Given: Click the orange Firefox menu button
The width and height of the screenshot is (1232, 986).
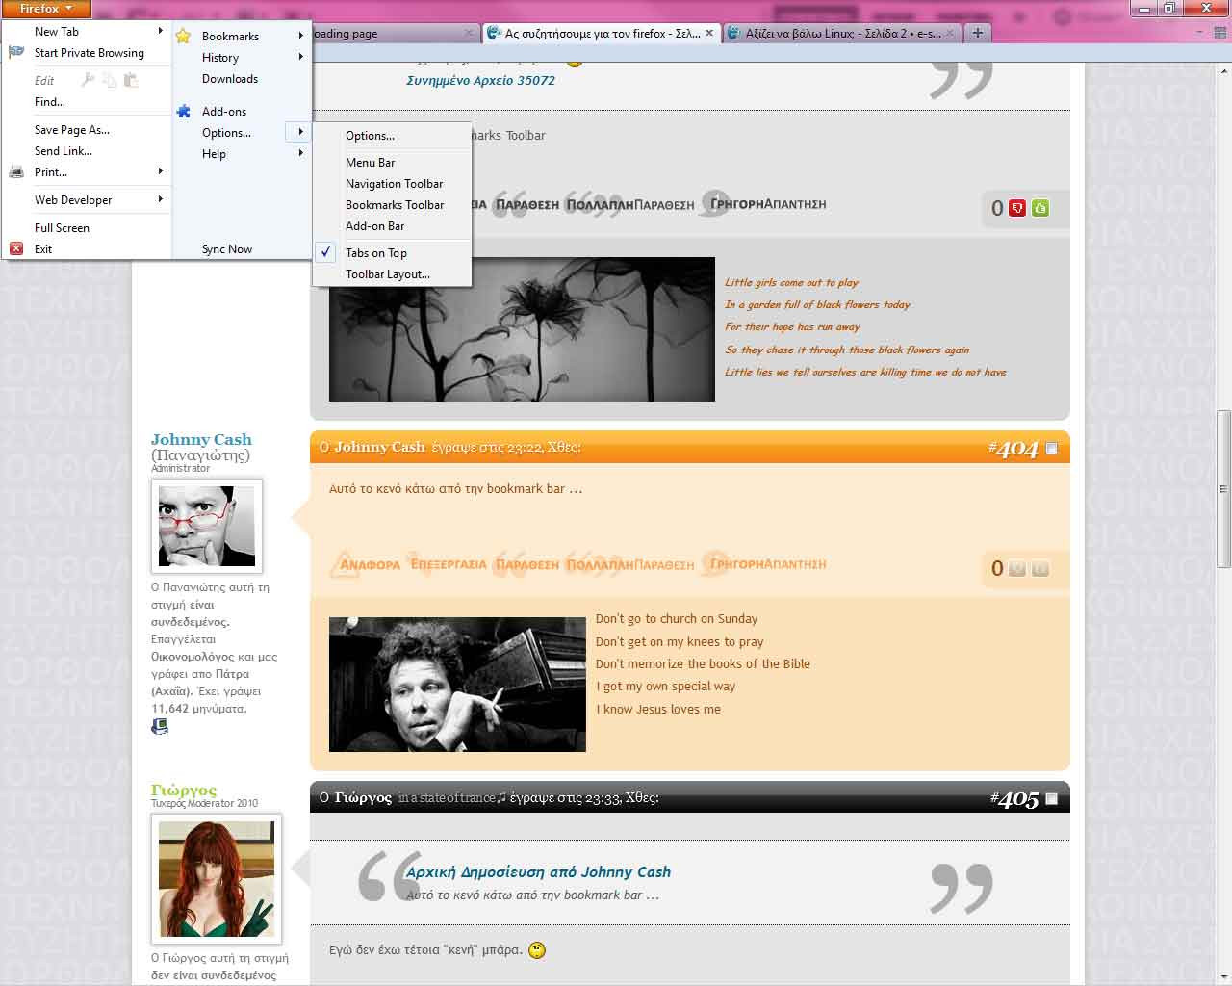Looking at the screenshot, I should (46, 9).
